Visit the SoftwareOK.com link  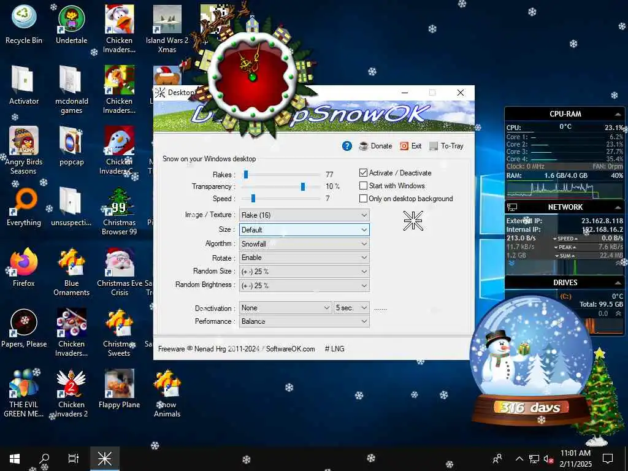pos(290,349)
